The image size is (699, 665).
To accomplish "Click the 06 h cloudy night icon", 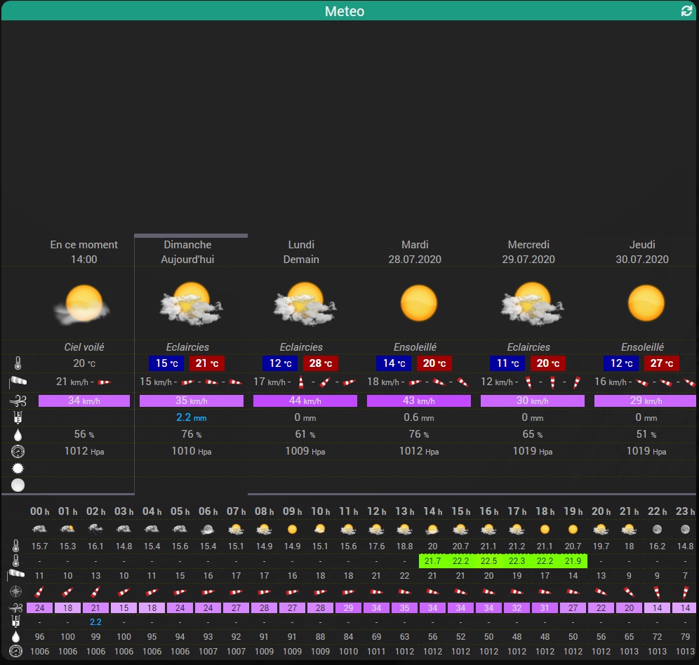I will pos(208,529).
